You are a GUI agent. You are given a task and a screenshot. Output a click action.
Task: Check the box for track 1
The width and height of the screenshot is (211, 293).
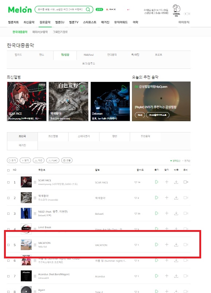(8, 182)
